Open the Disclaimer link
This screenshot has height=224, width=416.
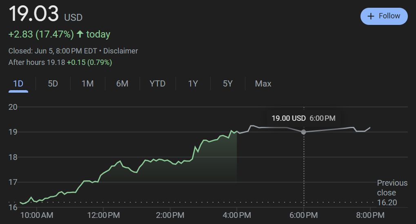pos(120,51)
